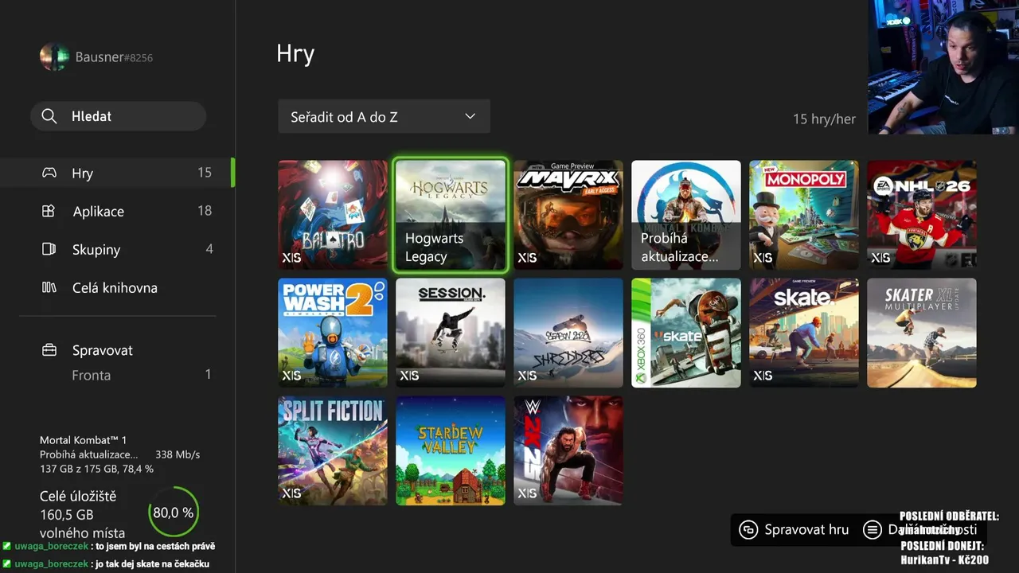
Task: Click the Skupiny groups icon
Action: point(49,249)
